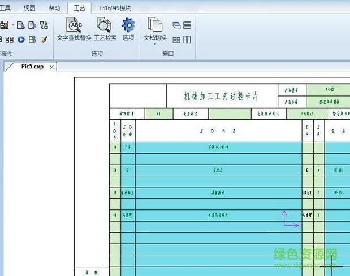This screenshot has height=276, width=350.
Task: Click the four-squares icon in the operation group
Action: point(10,40)
